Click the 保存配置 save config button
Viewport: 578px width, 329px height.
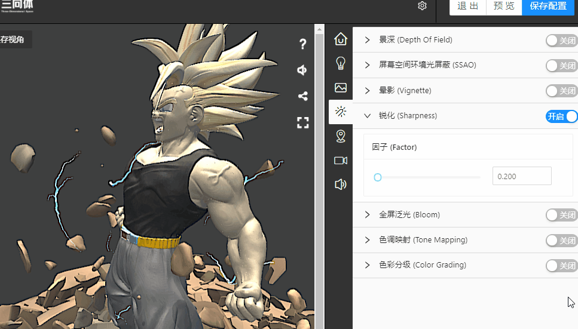[x=548, y=7]
